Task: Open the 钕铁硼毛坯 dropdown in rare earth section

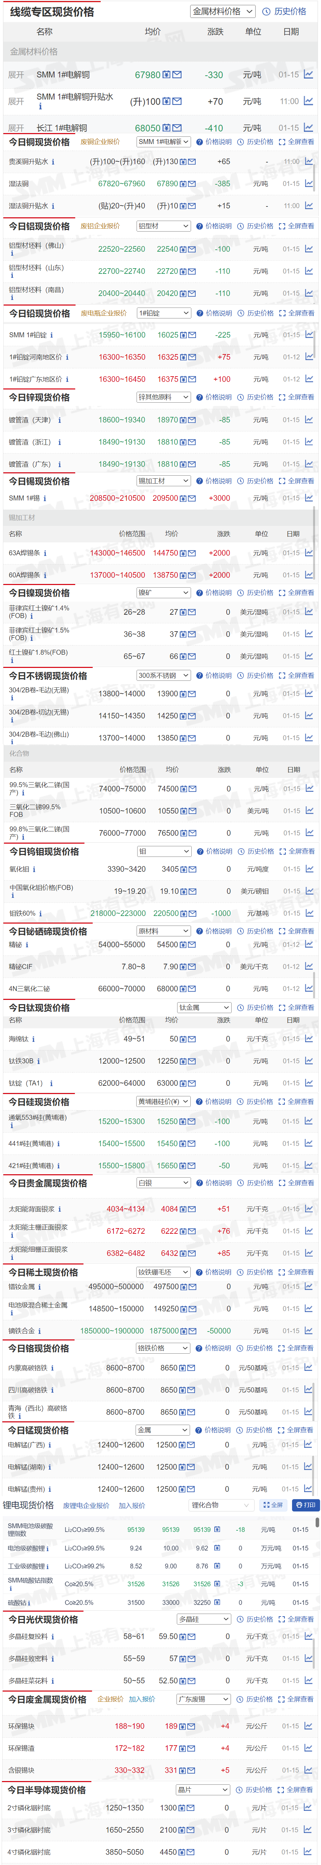Action: 163,1272
